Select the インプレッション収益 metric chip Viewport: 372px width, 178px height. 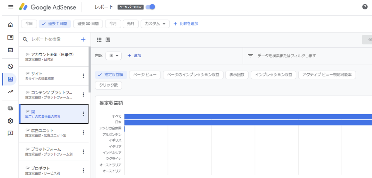273,75
